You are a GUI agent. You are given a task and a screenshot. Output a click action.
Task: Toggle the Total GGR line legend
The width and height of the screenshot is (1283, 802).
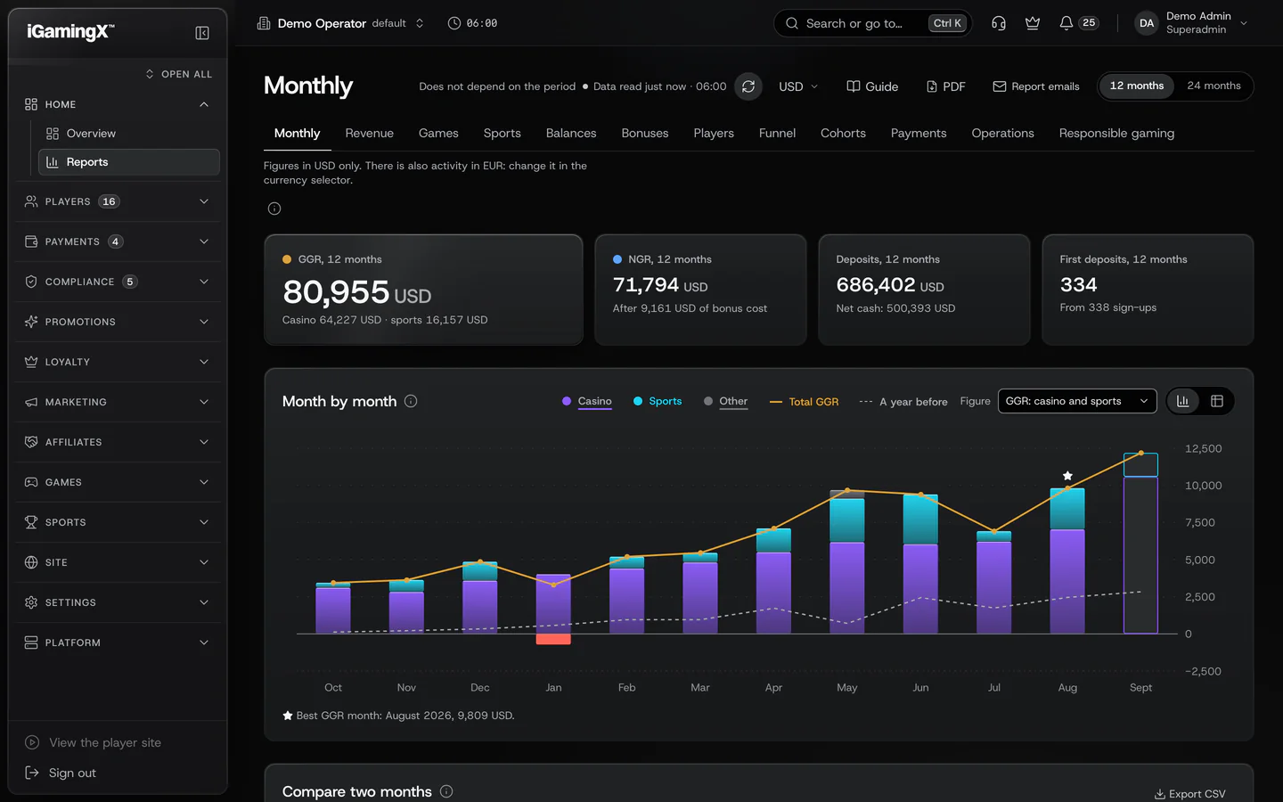tap(804, 402)
